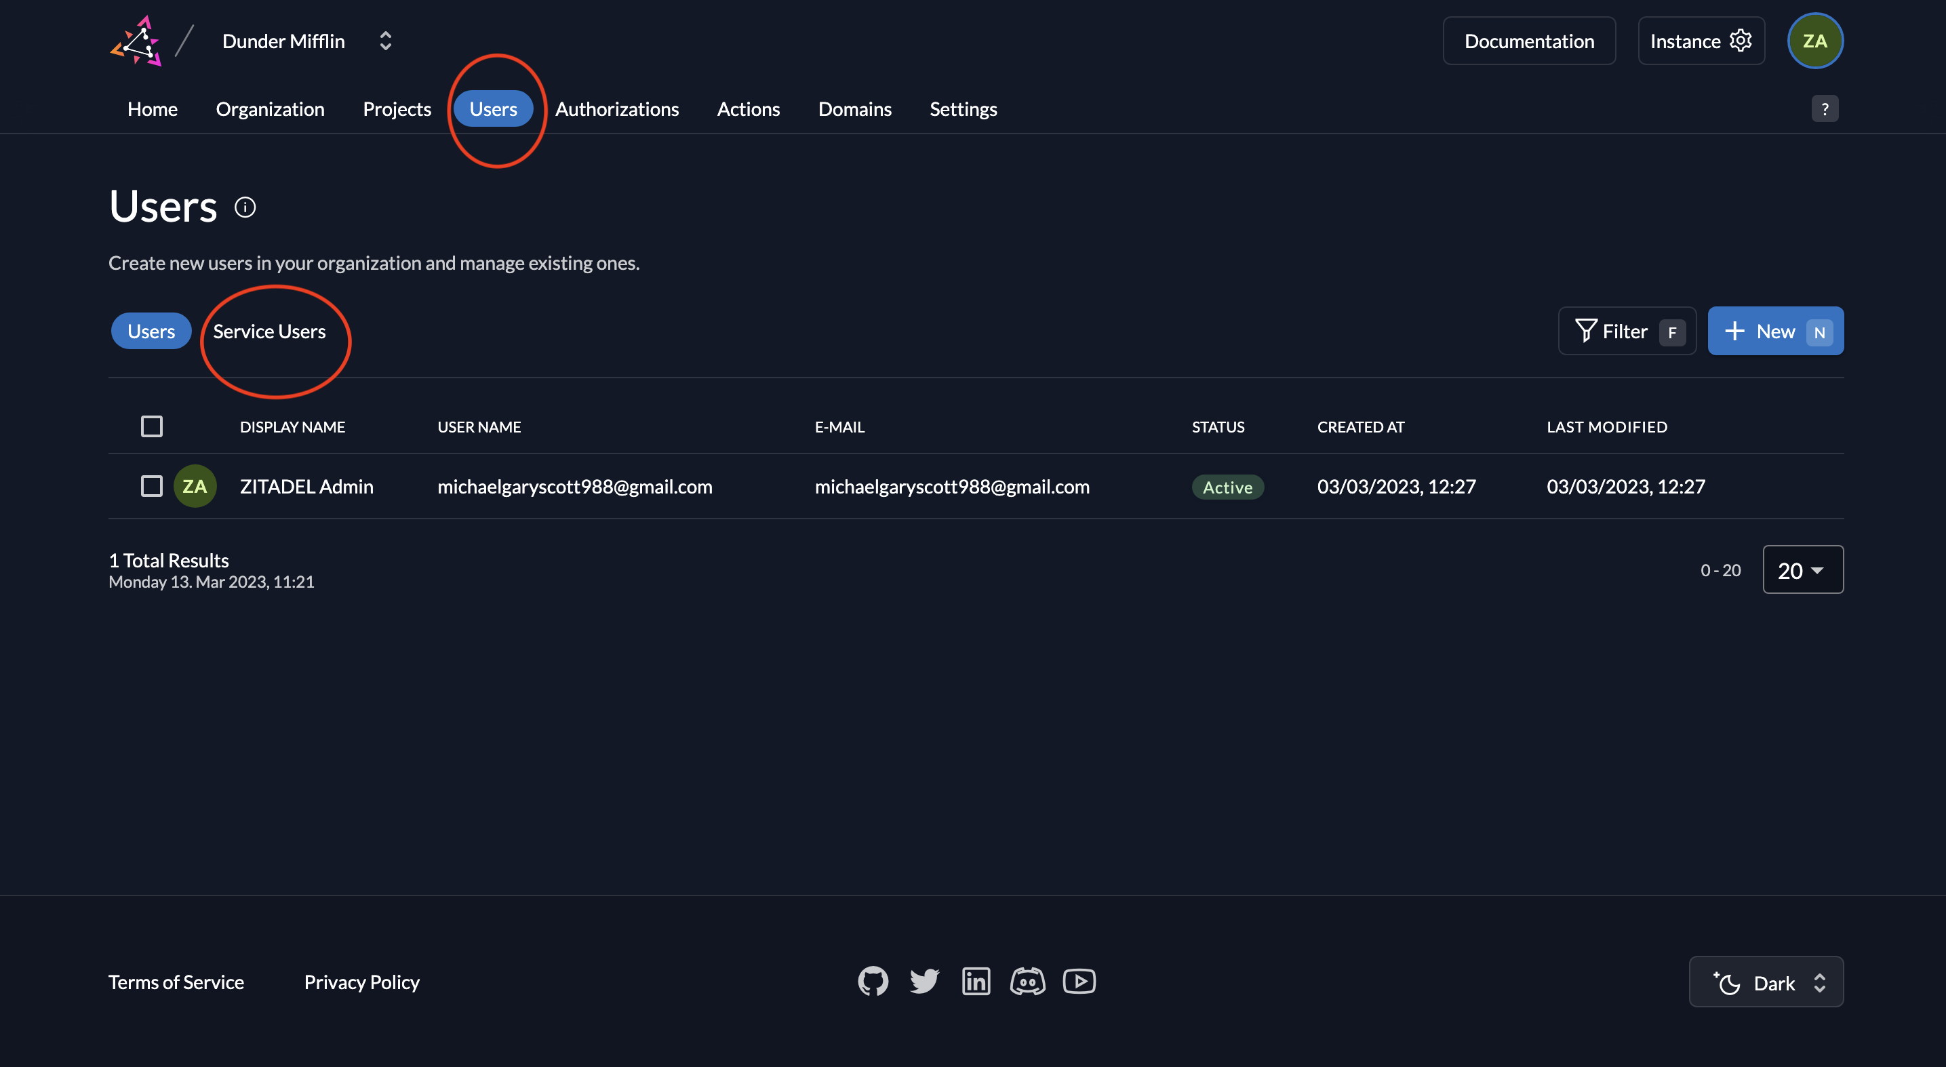Check the checkbox on the ZITADEL Admin row
The width and height of the screenshot is (1946, 1067).
[151, 485]
